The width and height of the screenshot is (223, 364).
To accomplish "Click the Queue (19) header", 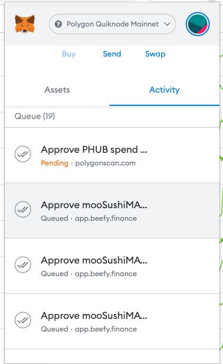I will pos(34,116).
